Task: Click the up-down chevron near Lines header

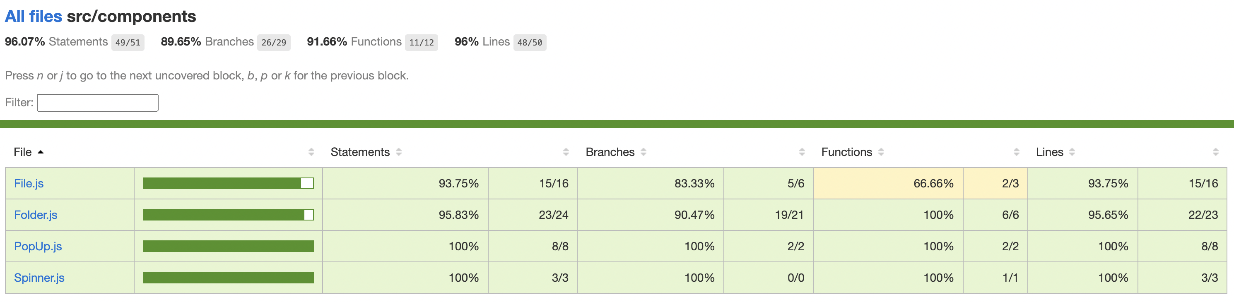Action: (1073, 152)
